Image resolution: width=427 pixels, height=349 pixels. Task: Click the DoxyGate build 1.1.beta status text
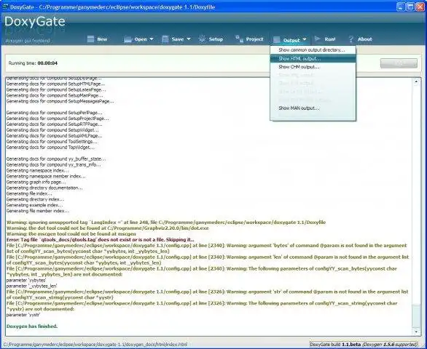pos(364,345)
